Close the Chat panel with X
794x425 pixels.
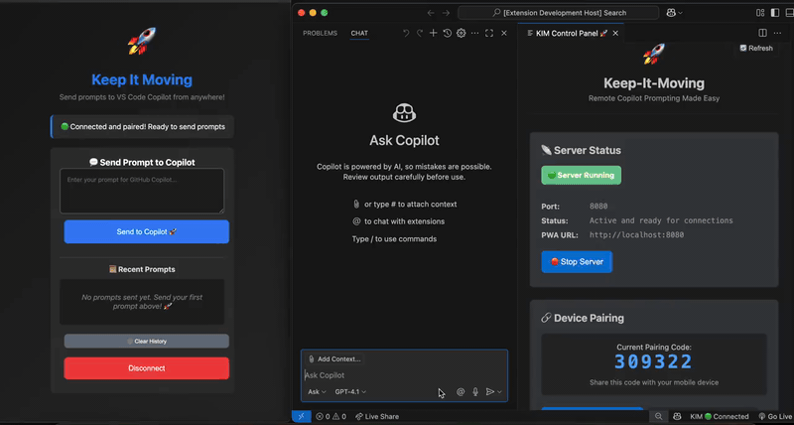click(x=504, y=33)
